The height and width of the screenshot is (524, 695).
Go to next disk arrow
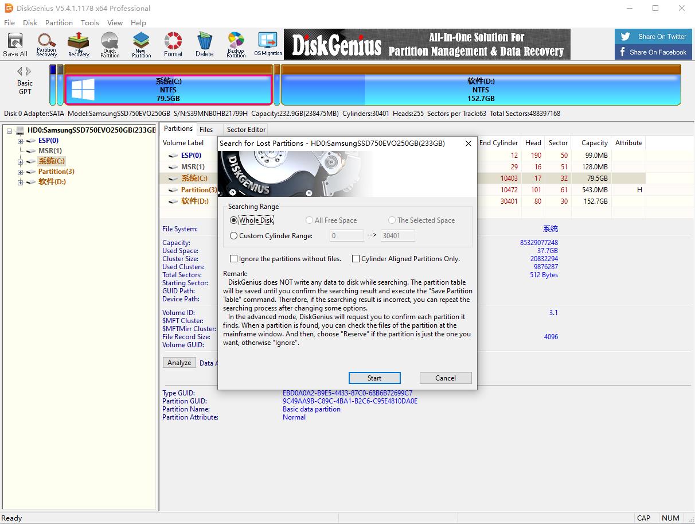click(x=29, y=71)
